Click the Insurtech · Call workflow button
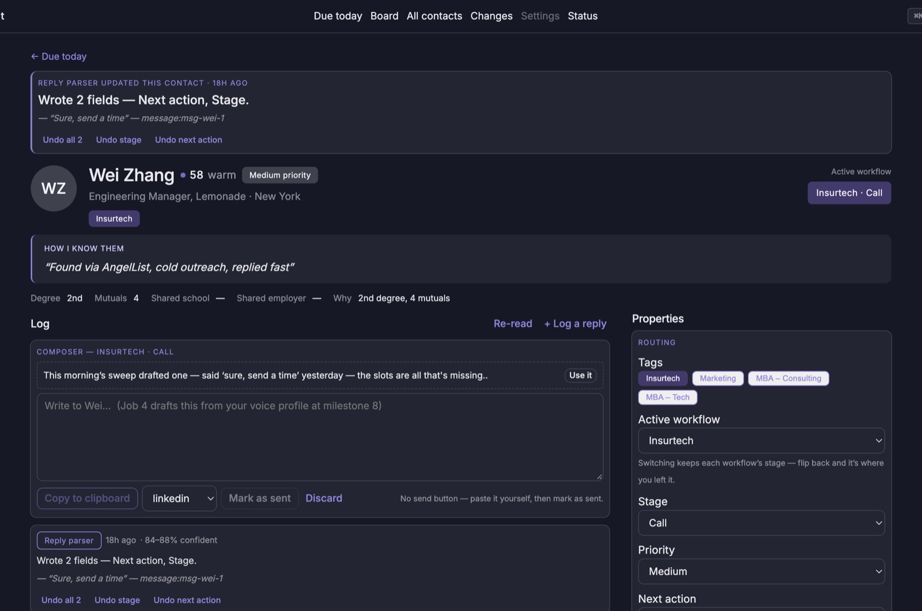The image size is (922, 611). click(849, 193)
